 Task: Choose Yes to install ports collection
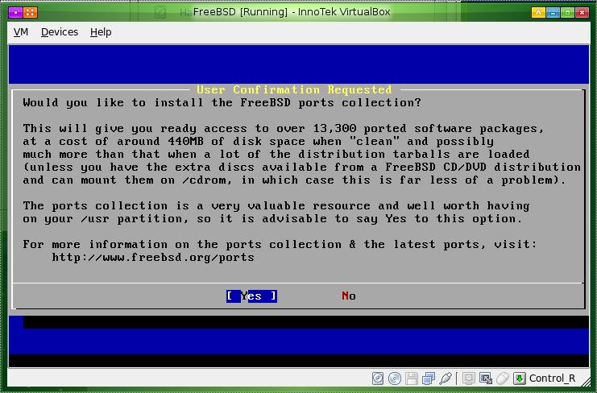pyautogui.click(x=251, y=296)
